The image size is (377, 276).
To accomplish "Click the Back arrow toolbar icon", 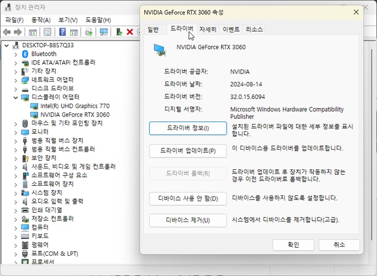I will click(7, 32).
